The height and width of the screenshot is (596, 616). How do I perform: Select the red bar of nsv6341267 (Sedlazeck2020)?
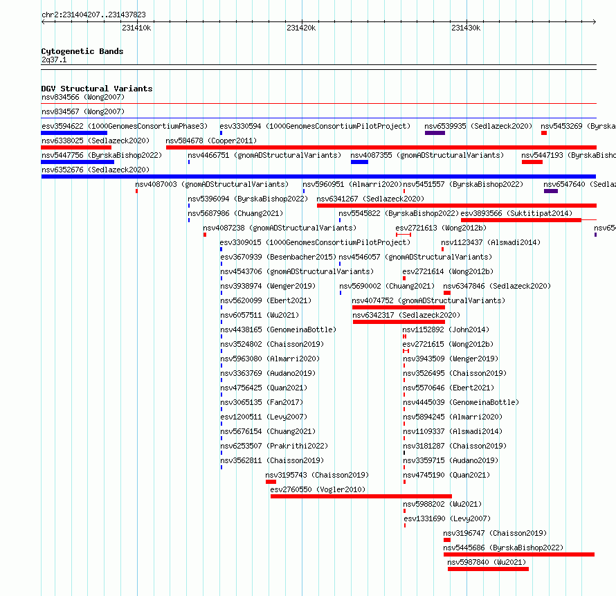[x=457, y=206]
